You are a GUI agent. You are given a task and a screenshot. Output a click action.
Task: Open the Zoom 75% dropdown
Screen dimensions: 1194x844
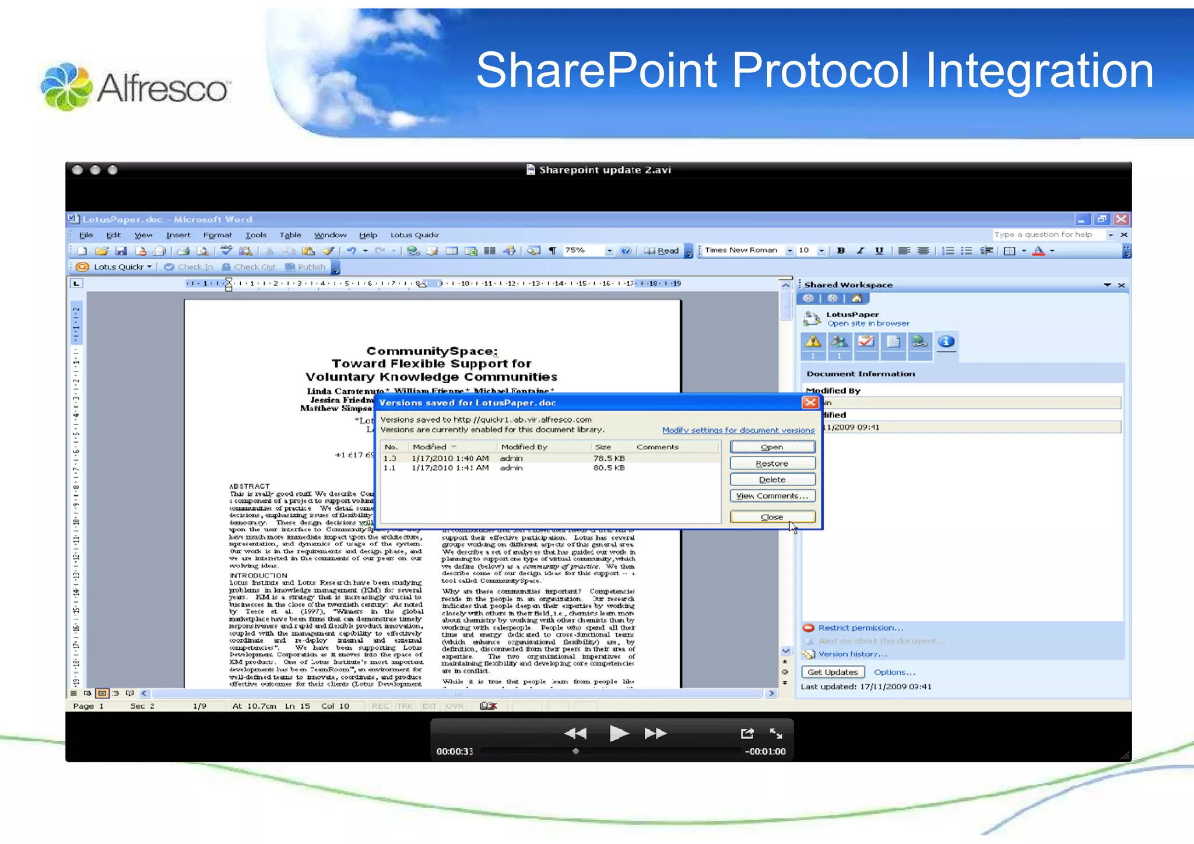(x=609, y=251)
